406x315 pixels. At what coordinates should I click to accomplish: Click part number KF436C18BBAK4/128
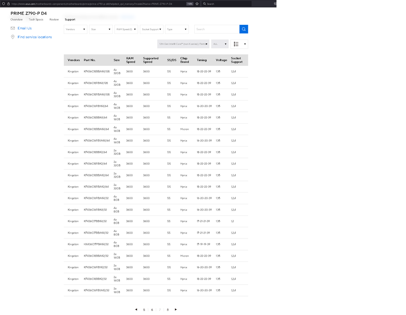[x=97, y=71]
